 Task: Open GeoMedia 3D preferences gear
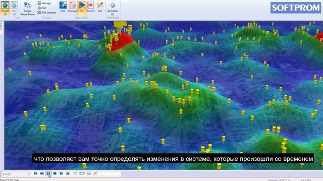(113, 9)
